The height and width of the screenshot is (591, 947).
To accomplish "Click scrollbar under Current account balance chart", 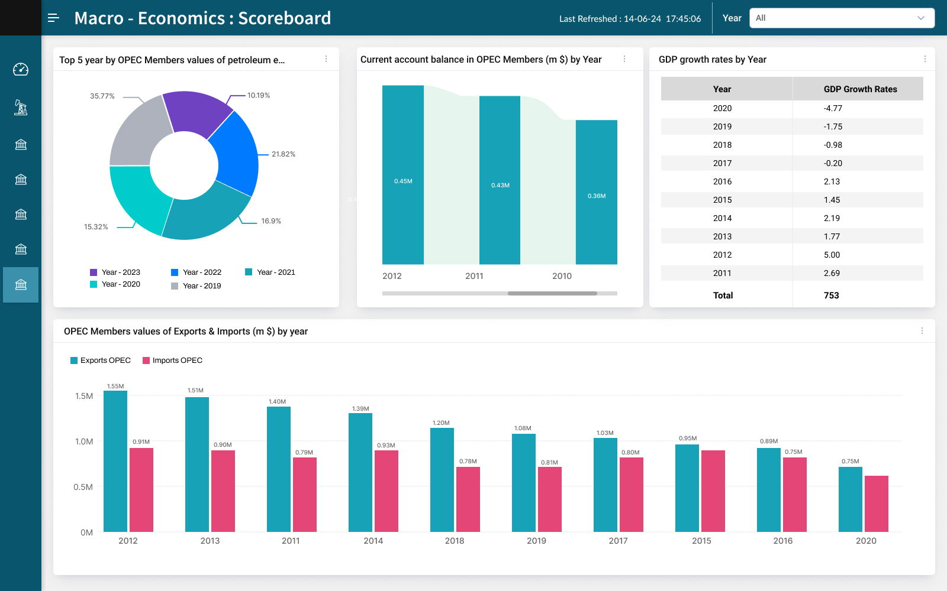I will pyautogui.click(x=552, y=293).
